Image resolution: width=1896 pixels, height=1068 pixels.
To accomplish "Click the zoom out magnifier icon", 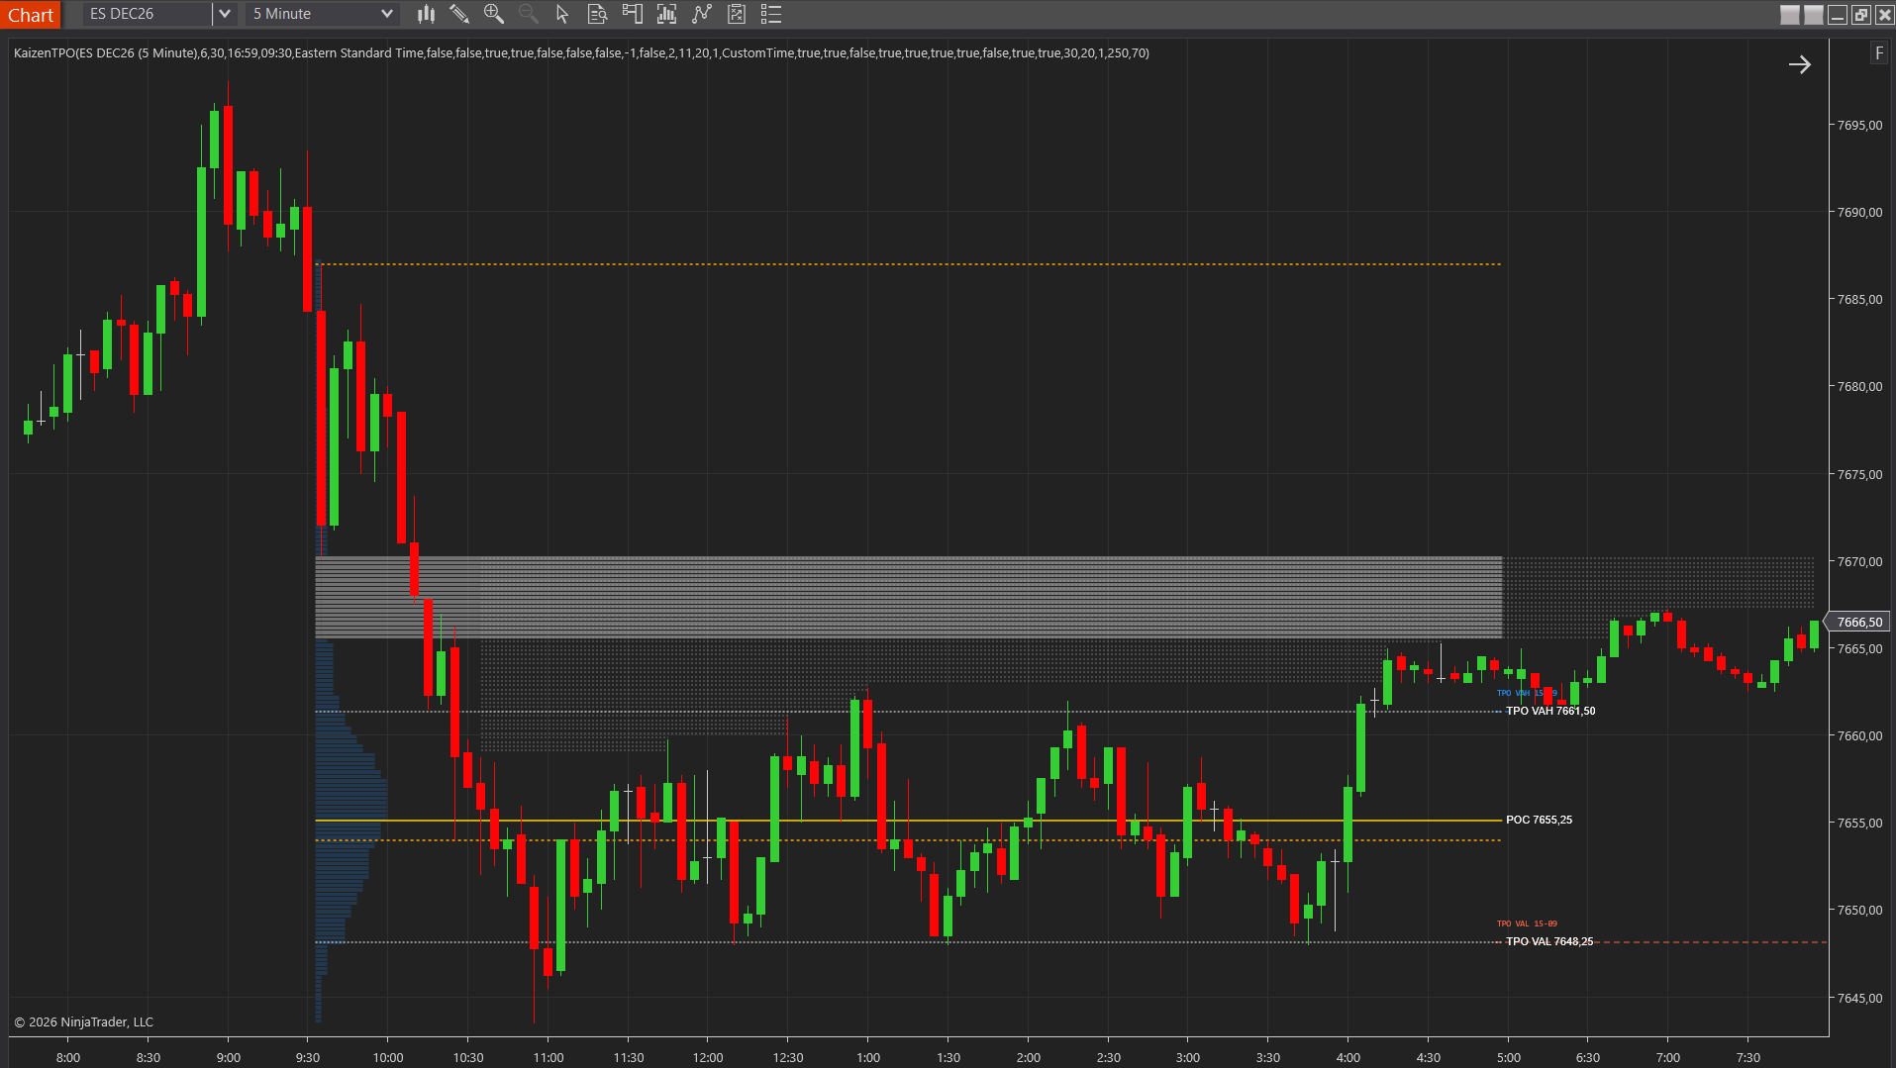I will coord(529,14).
